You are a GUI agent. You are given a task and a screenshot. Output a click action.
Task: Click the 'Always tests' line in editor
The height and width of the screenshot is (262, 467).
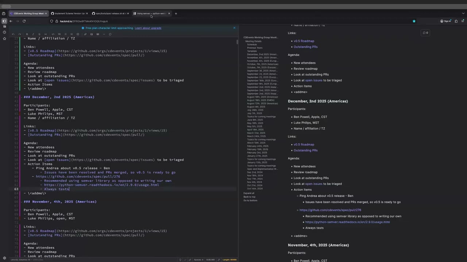[57, 189]
